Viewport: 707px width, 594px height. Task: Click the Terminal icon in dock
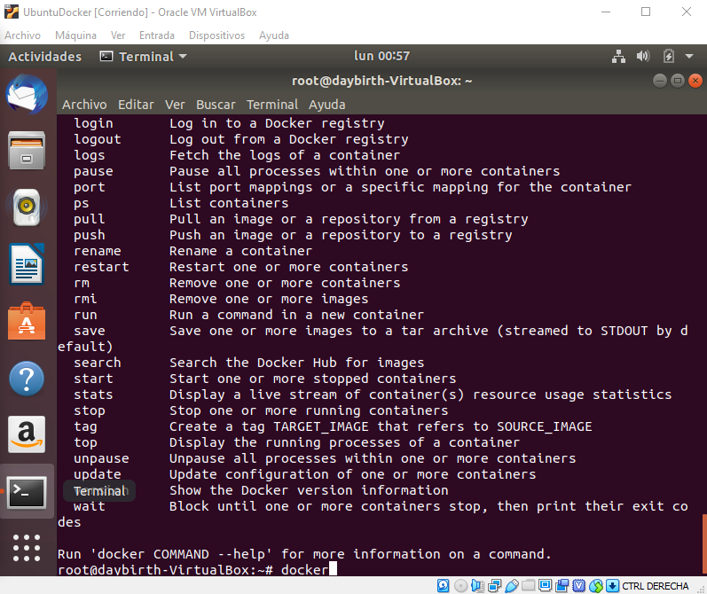(x=27, y=491)
